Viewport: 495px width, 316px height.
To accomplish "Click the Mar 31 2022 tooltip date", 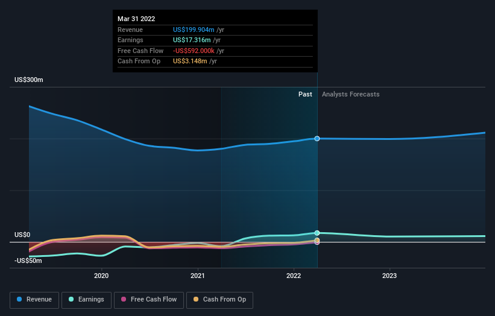I will (x=136, y=19).
